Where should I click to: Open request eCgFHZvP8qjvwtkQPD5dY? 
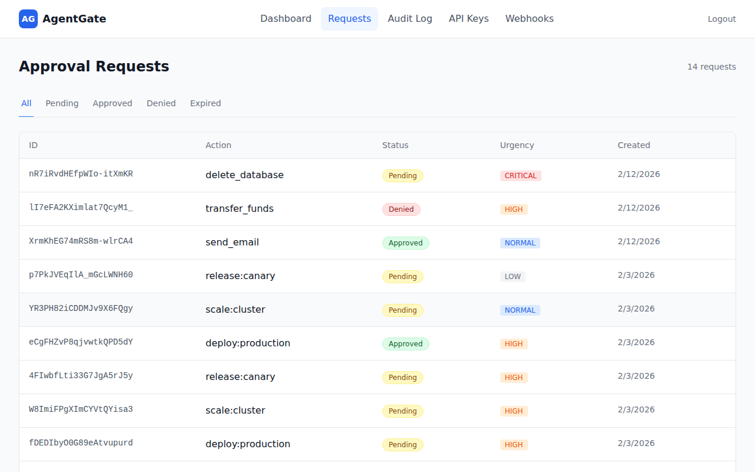point(81,342)
